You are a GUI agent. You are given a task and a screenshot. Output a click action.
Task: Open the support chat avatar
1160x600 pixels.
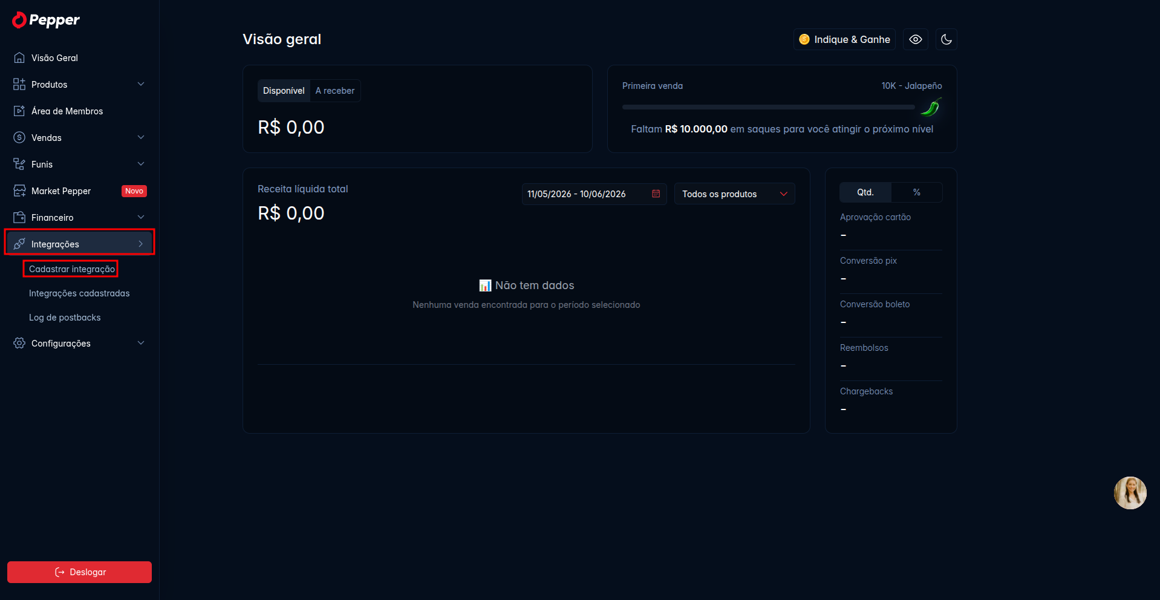pos(1130,493)
